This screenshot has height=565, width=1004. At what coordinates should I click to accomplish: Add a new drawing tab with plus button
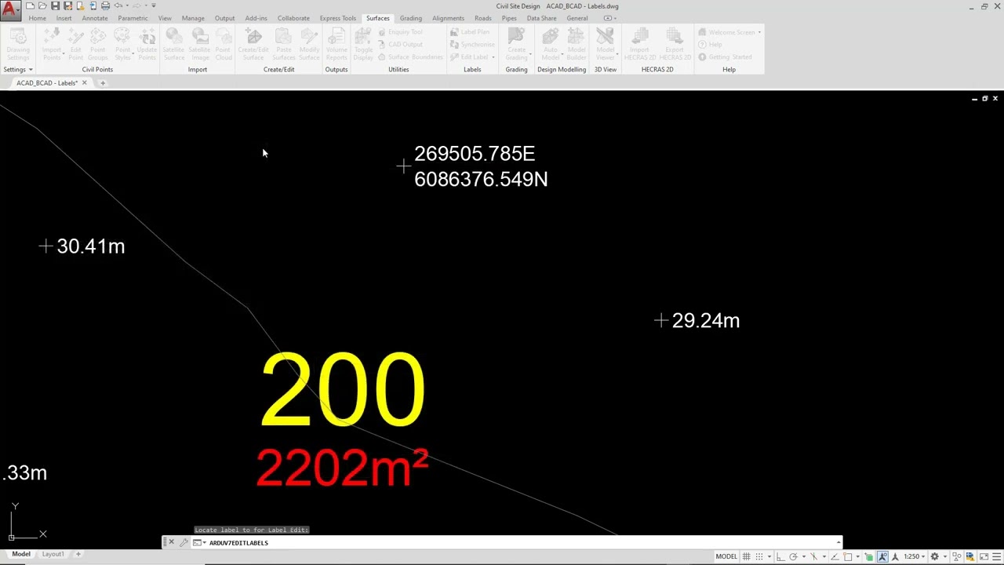point(102,82)
